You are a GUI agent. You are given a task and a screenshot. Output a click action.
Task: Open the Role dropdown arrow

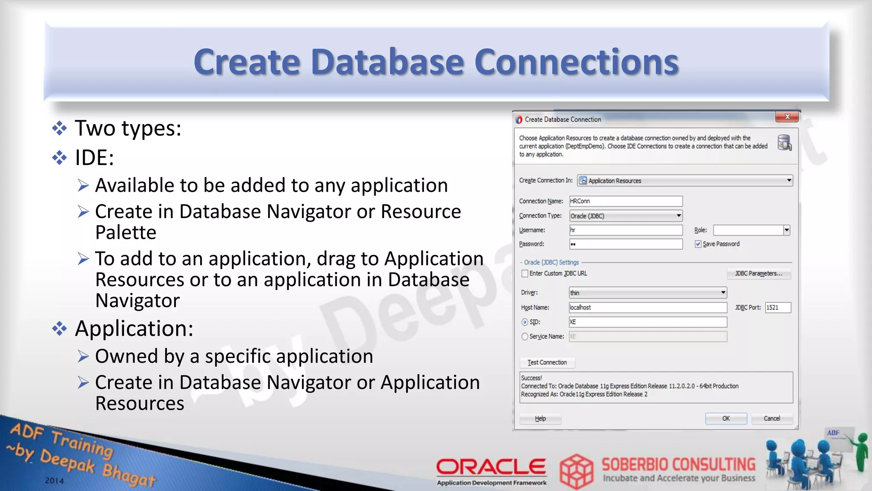click(x=786, y=230)
